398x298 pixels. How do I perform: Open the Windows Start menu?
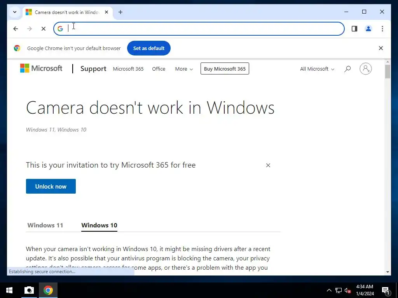(x=9, y=290)
